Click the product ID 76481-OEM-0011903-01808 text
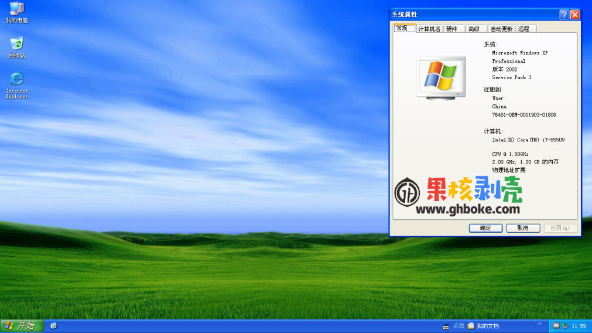The image size is (592, 333). 524,115
